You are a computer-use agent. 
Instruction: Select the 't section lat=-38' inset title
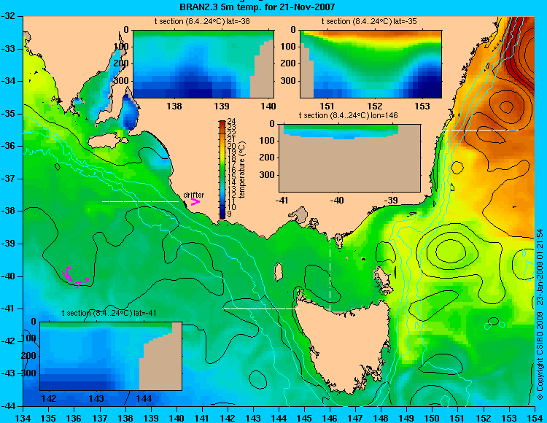(202, 21)
